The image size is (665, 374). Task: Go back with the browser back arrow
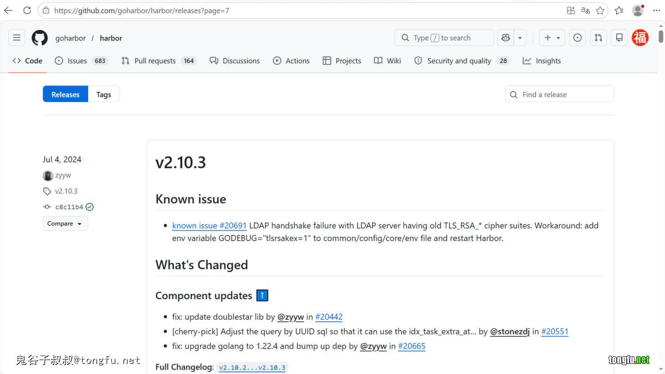click(x=9, y=11)
